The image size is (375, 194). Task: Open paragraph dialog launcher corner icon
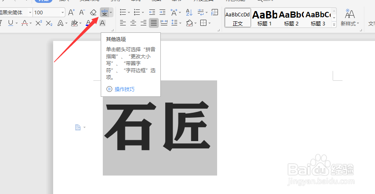(218, 30)
